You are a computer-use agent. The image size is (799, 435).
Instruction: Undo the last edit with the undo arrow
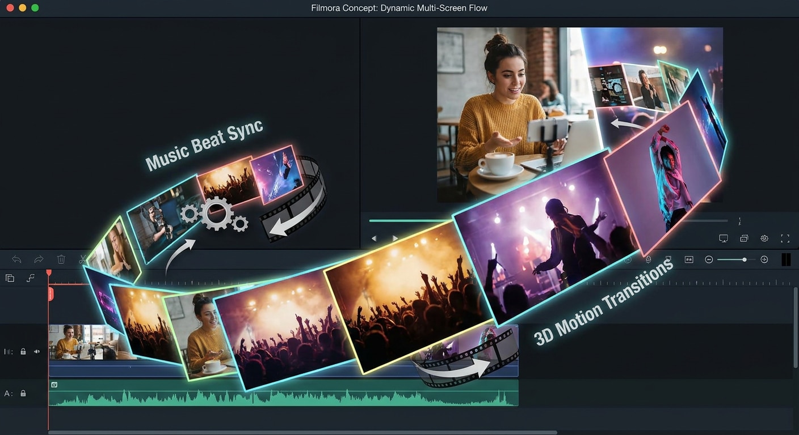click(16, 259)
